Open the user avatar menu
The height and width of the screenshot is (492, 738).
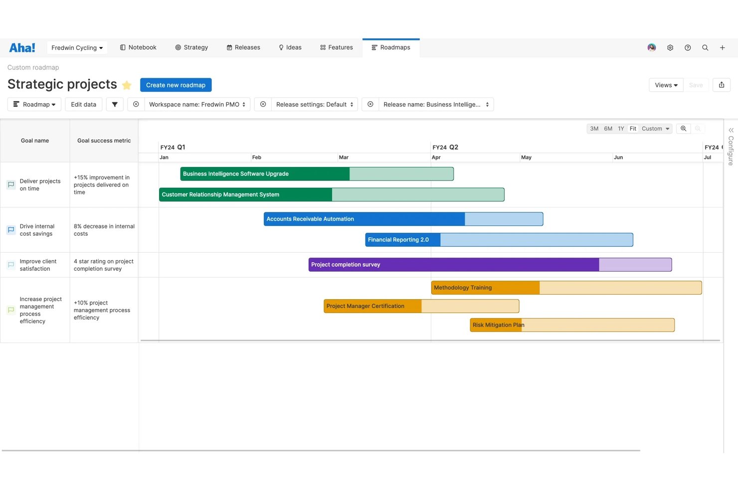[x=652, y=48]
